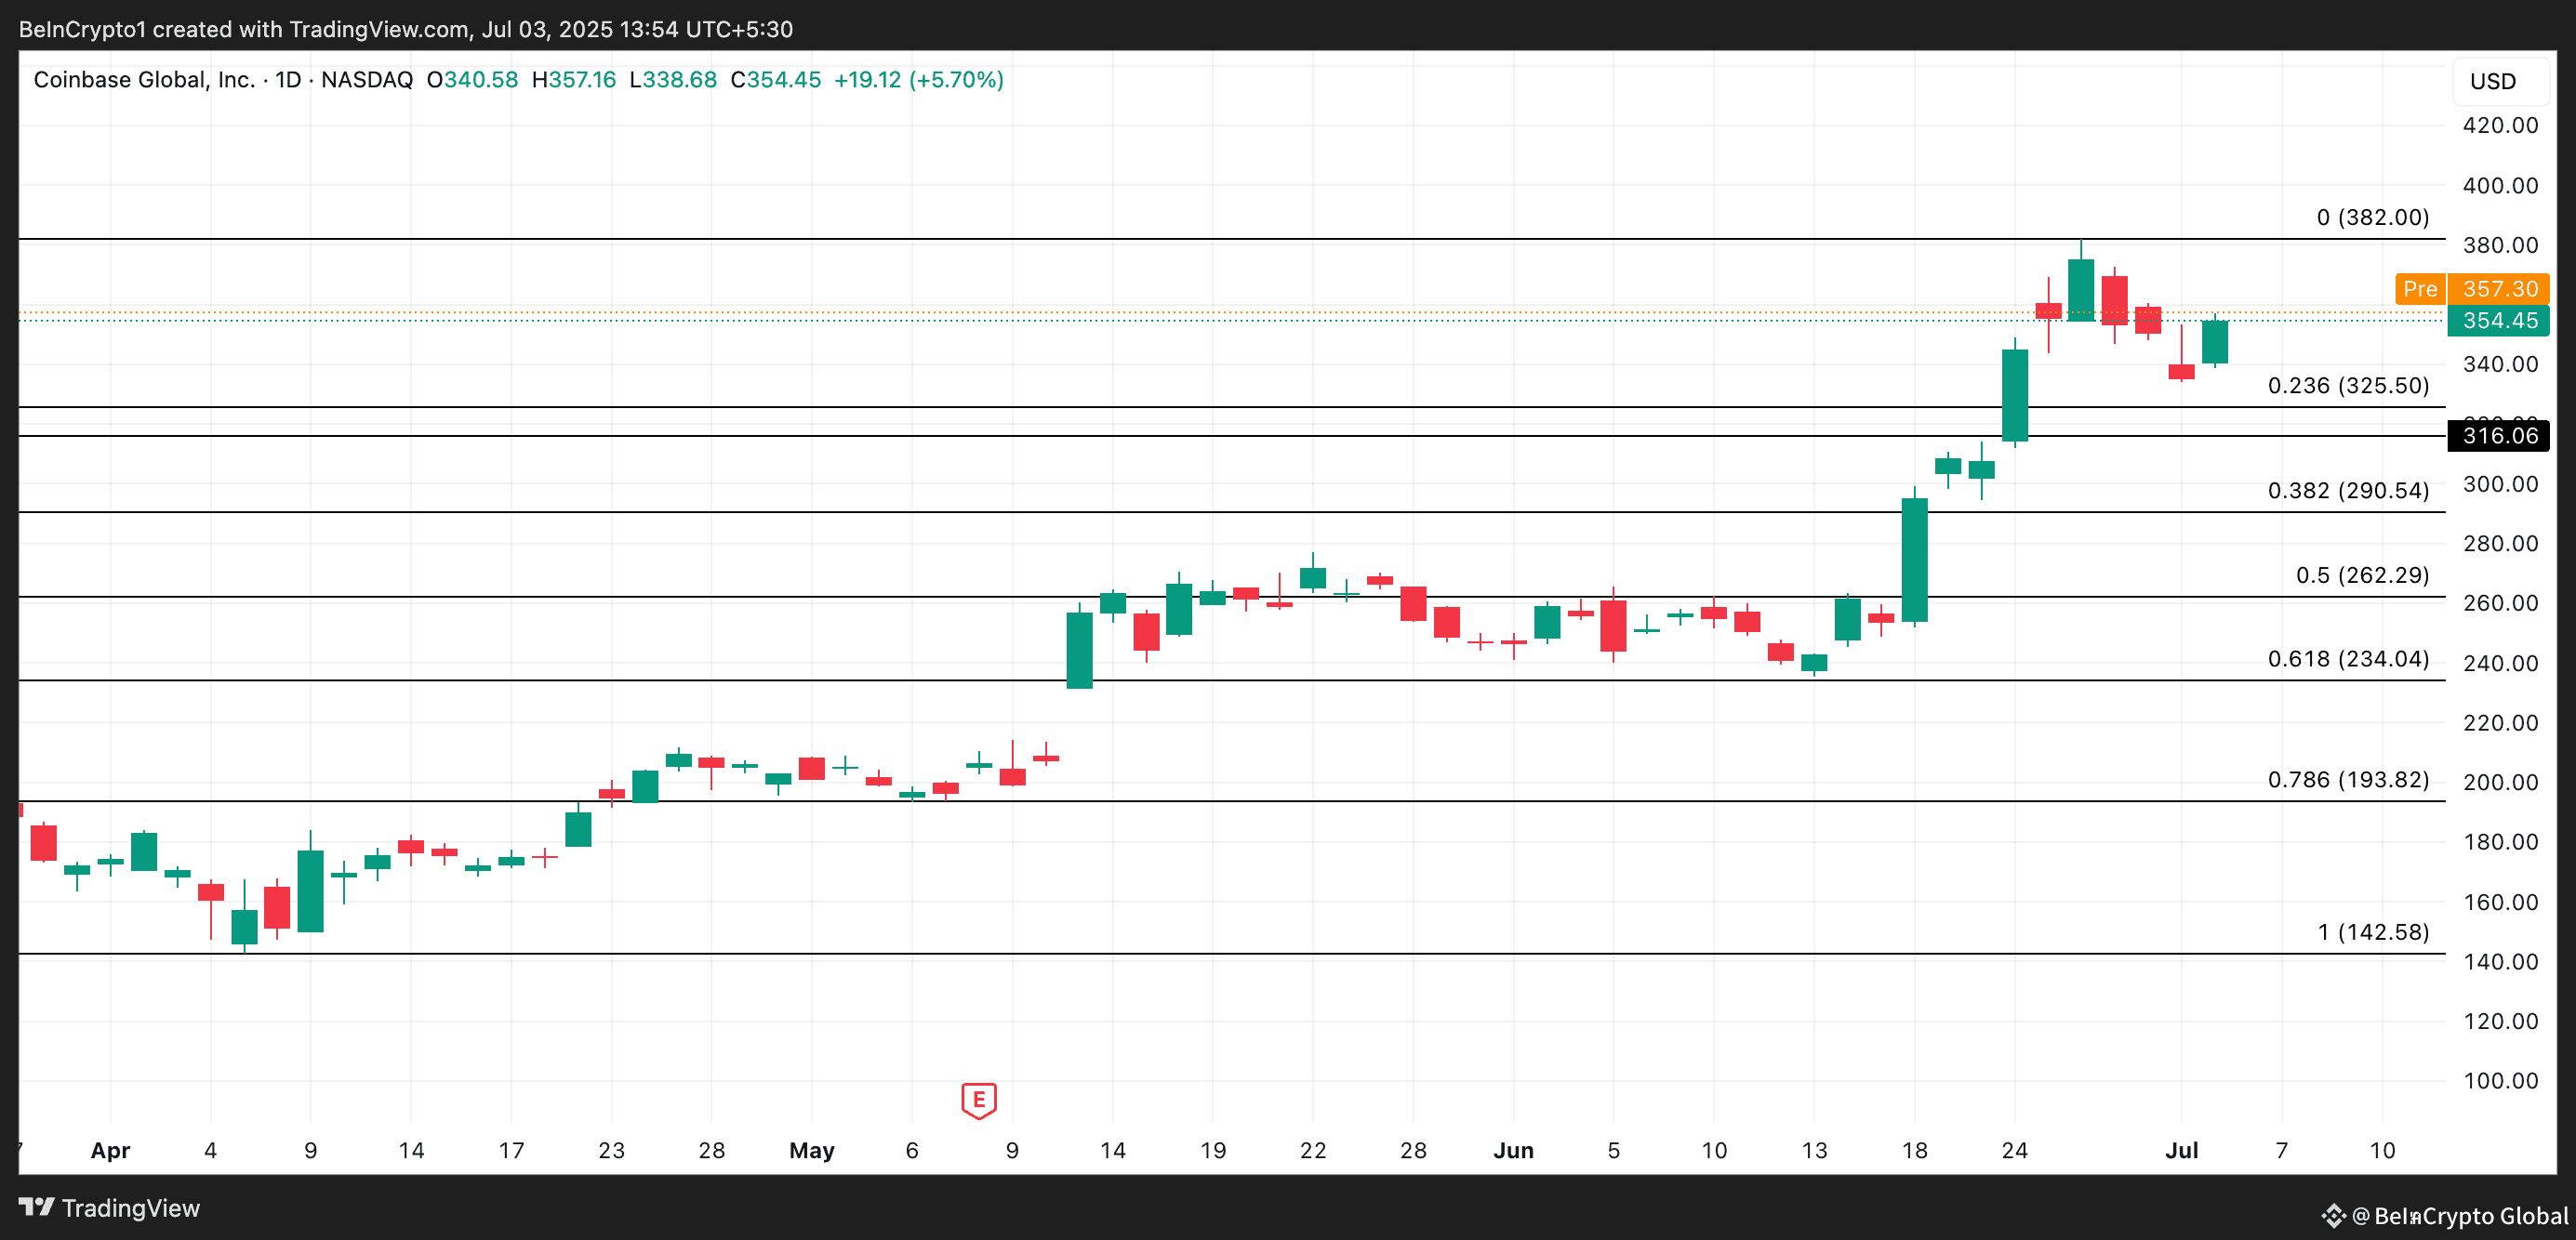
Task: Click the 316.06 horizontal line price label
Action: [2498, 436]
